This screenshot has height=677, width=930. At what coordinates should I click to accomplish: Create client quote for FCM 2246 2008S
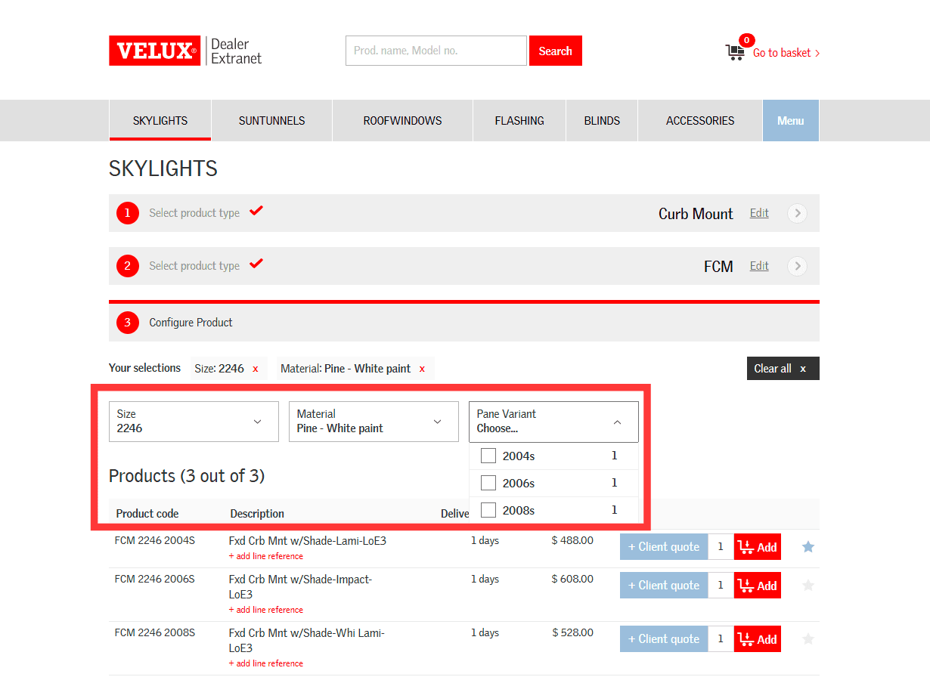[x=664, y=638]
